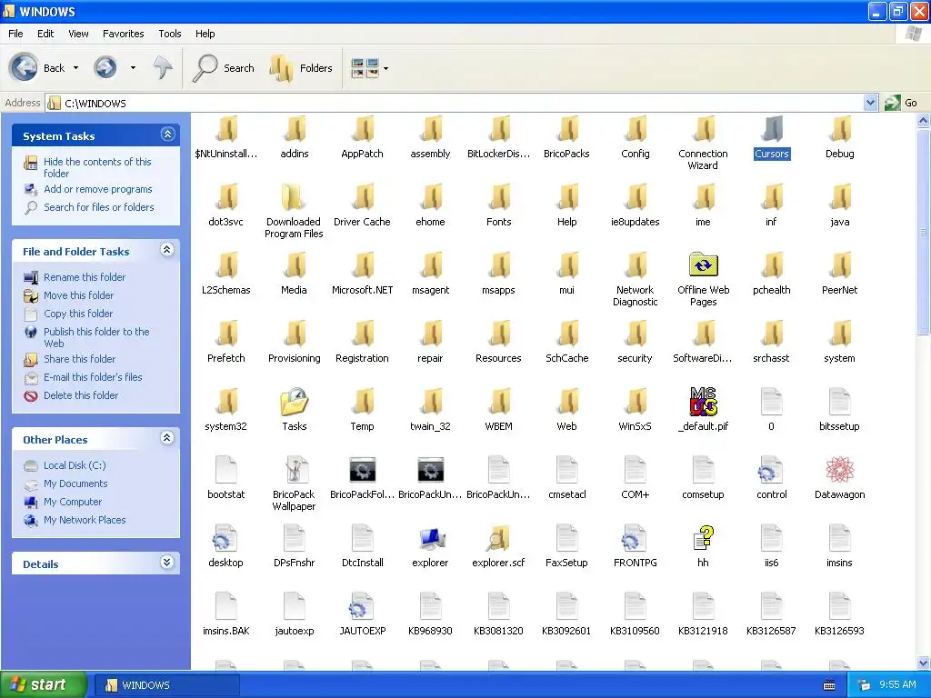Viewport: 931px width, 698px height.
Task: Toggle the Folders pane
Action: pos(301,67)
